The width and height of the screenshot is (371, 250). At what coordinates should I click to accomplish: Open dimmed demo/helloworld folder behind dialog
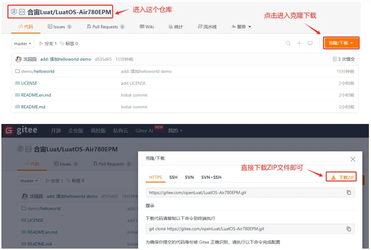[44, 208]
